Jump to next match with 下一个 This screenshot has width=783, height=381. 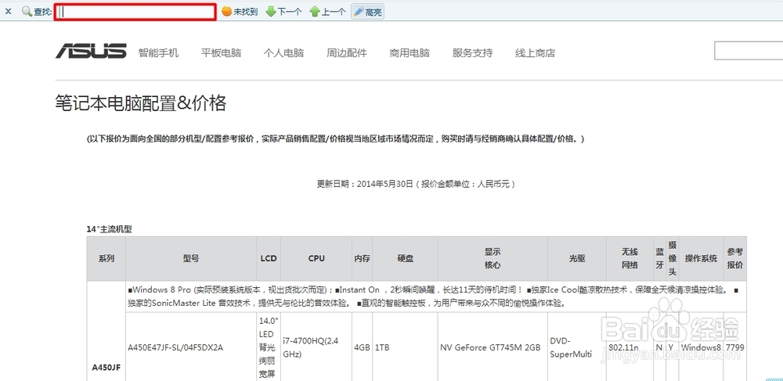[x=283, y=12]
